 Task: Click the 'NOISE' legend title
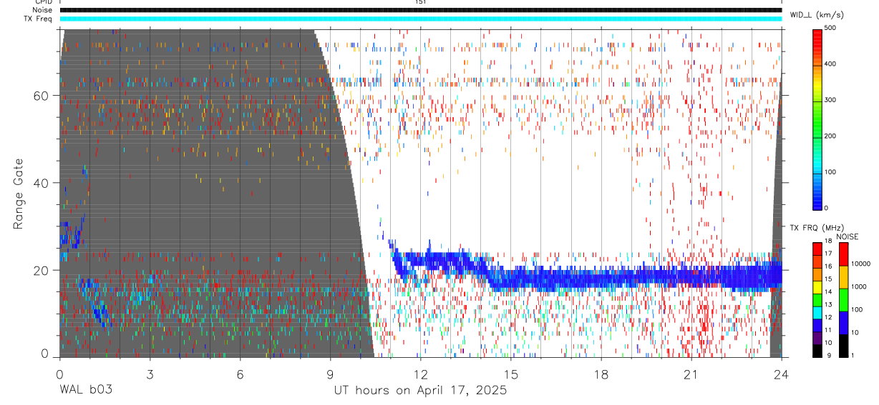tap(848, 236)
